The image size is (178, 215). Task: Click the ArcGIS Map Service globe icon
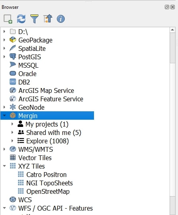[13, 90]
